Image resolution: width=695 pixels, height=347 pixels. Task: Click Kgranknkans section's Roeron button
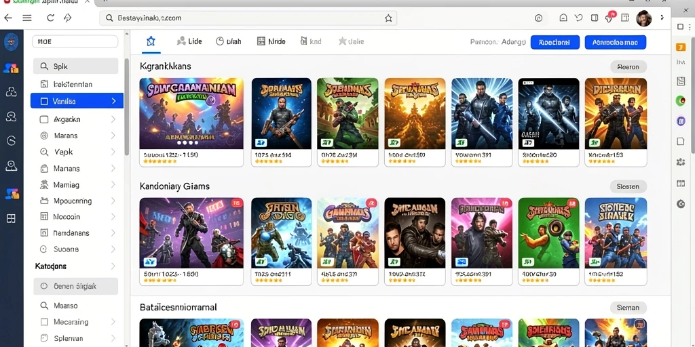click(x=628, y=67)
